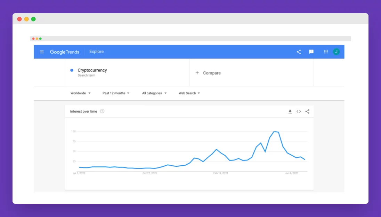
Task: Download the trend data as CSV
Action: 290,111
